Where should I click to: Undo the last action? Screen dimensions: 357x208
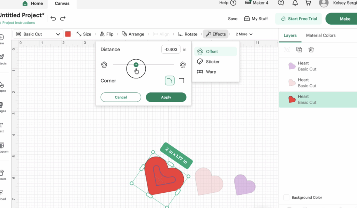coord(53,18)
